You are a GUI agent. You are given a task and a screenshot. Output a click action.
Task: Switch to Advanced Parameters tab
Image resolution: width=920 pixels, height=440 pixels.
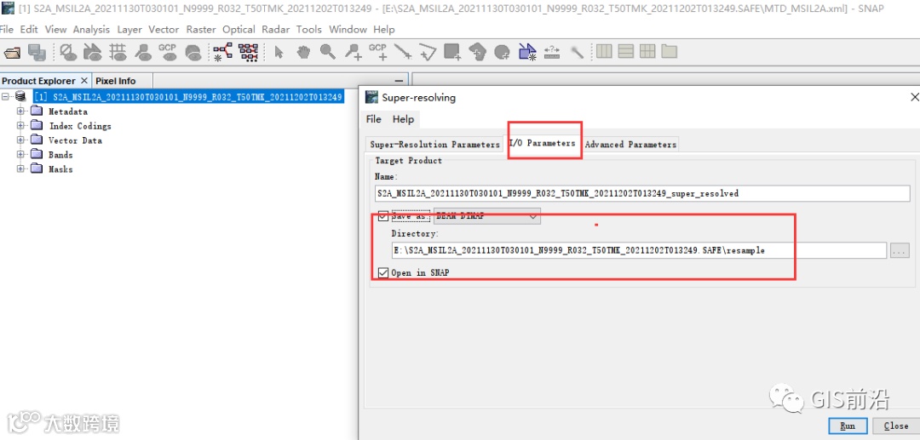[x=630, y=144]
